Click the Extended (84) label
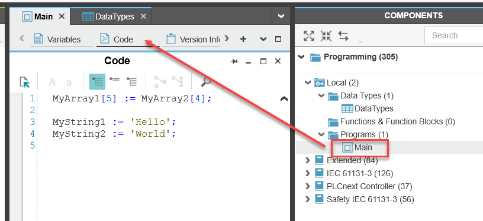 tap(352, 160)
